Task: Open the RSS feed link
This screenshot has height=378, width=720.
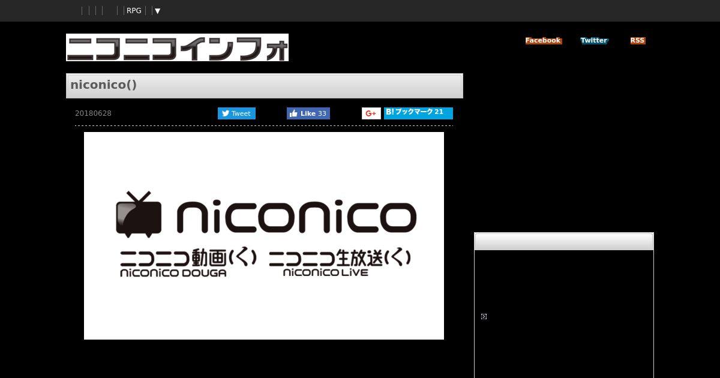Action: [637, 41]
